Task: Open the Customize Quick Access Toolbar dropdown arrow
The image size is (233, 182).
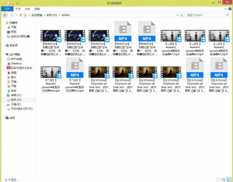Action: 17,3
